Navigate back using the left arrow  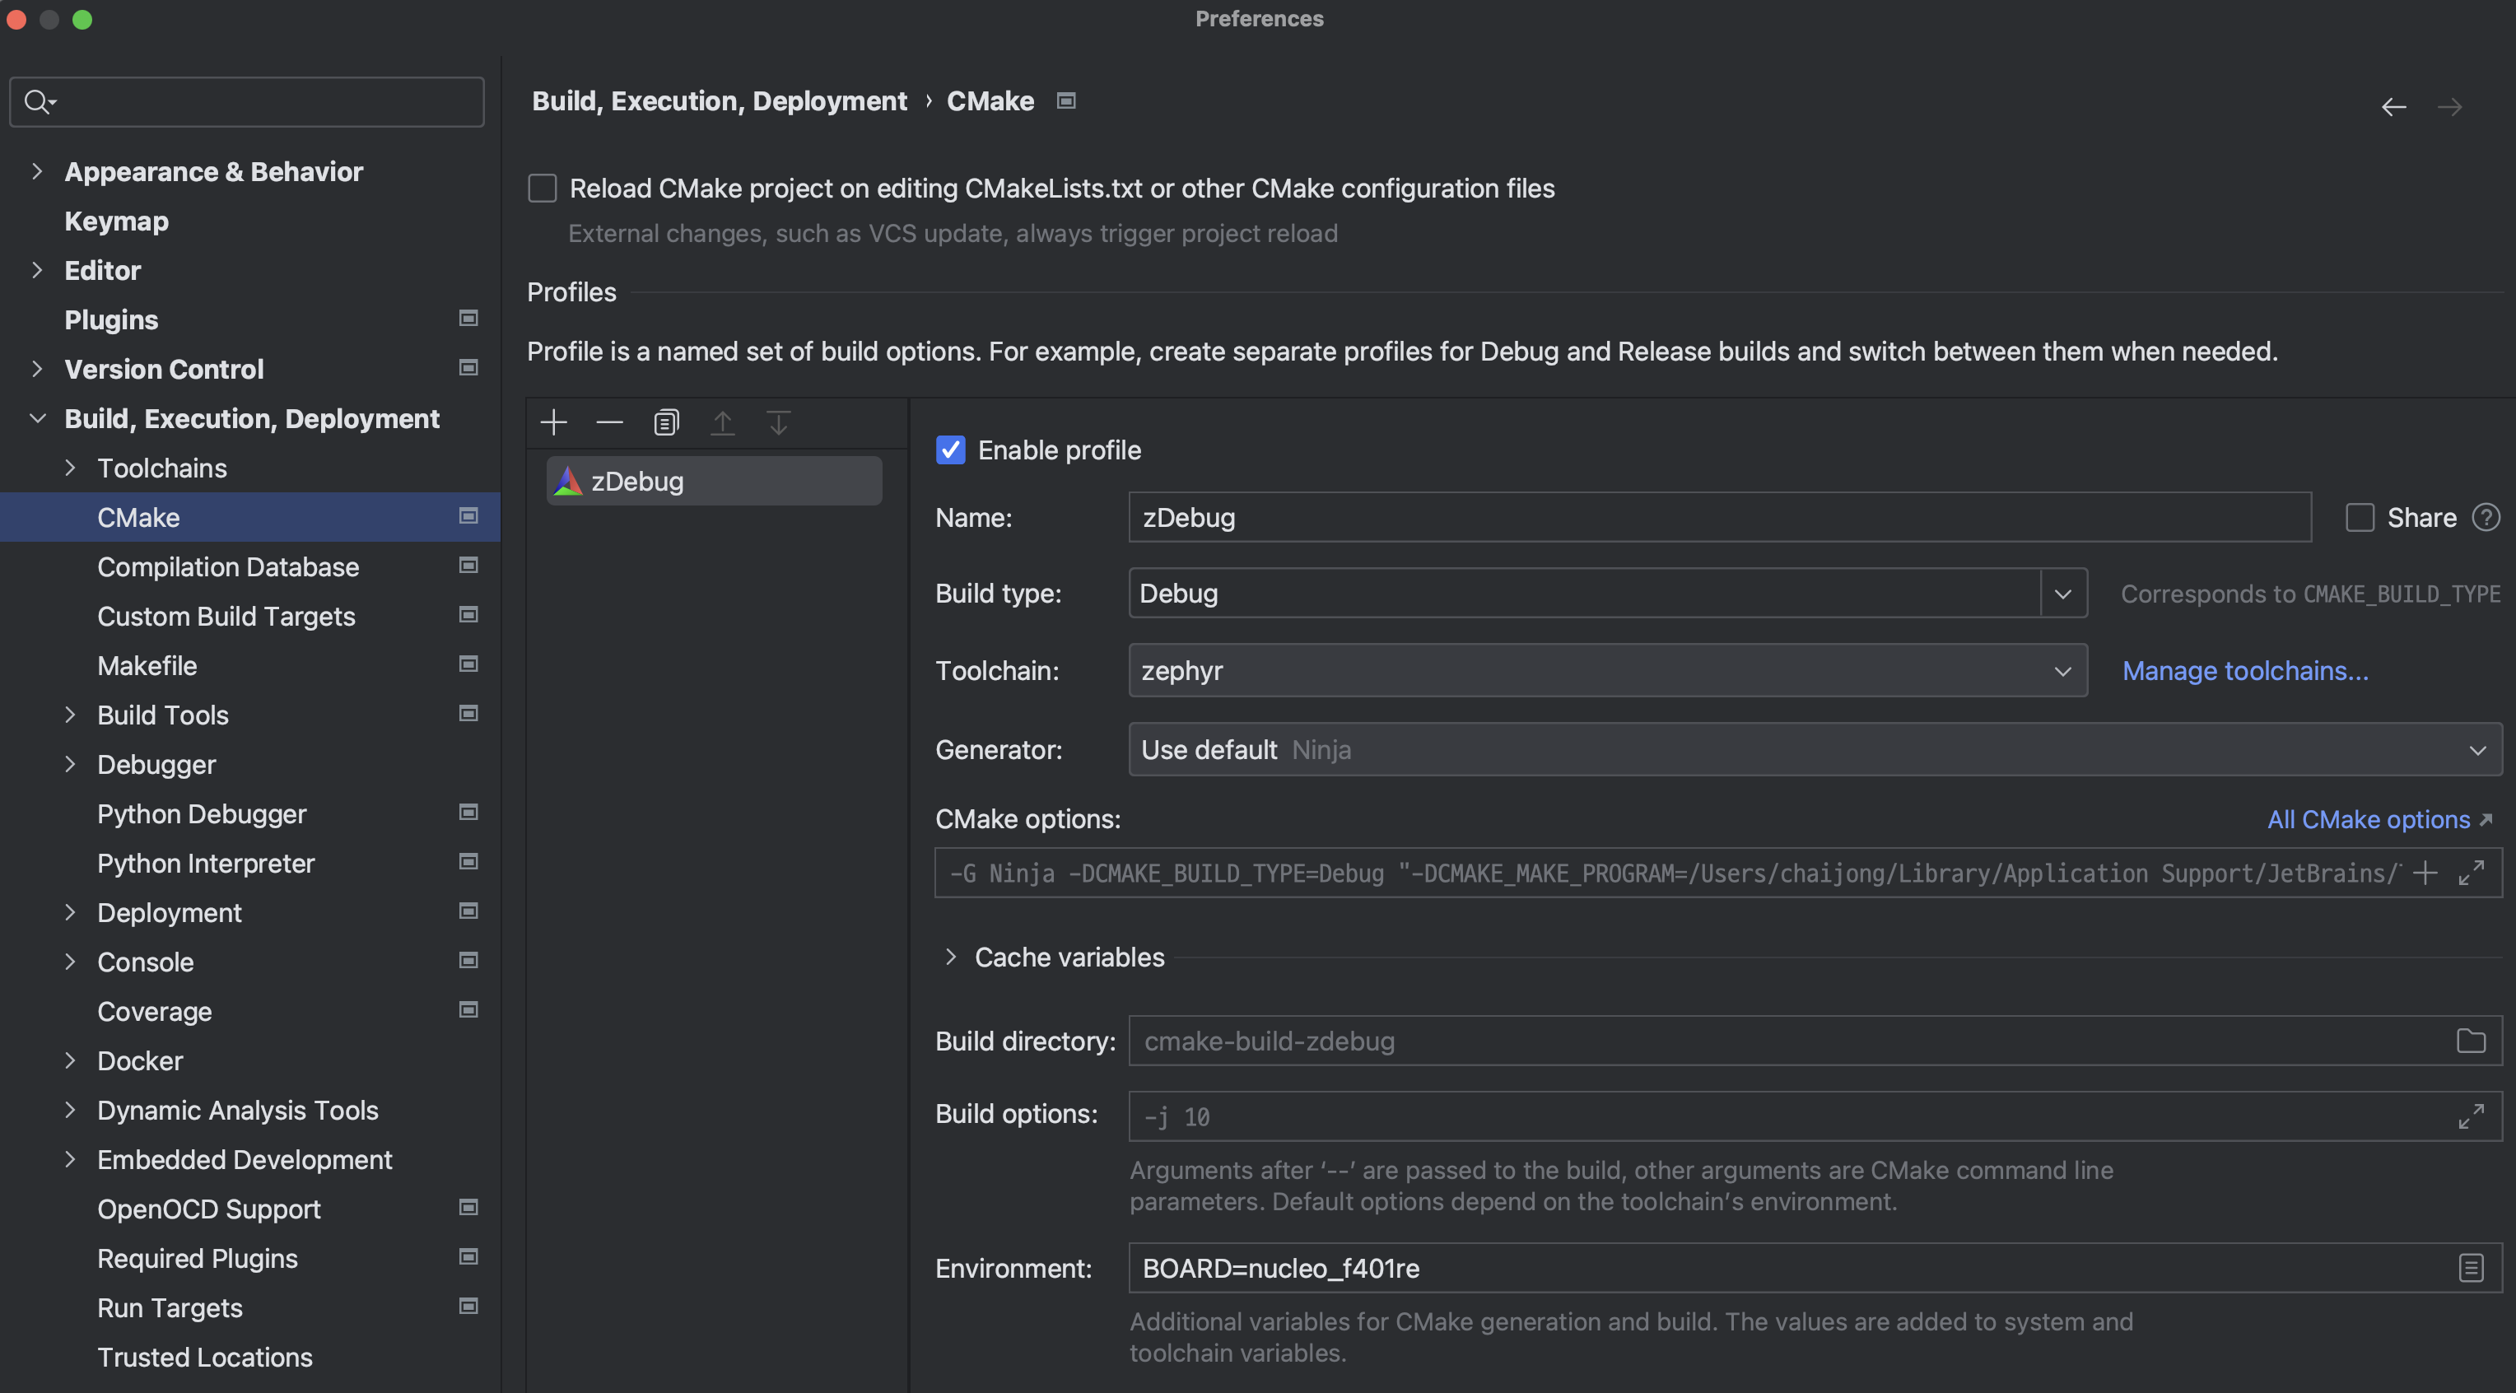(x=2394, y=106)
